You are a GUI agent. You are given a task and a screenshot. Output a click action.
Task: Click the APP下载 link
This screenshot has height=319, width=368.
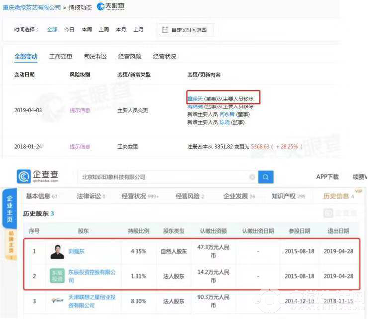[x=327, y=177]
